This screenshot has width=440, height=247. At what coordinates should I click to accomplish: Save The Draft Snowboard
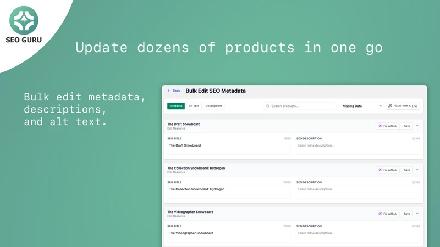point(407,126)
